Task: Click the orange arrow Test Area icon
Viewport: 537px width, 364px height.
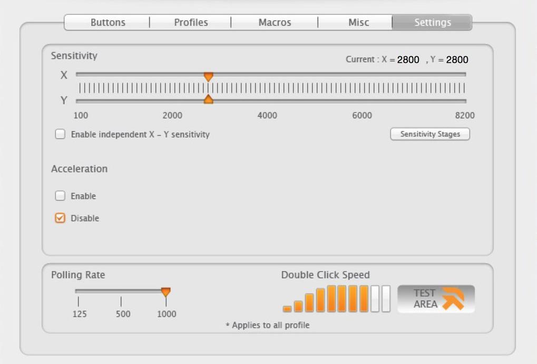Action: [x=453, y=299]
